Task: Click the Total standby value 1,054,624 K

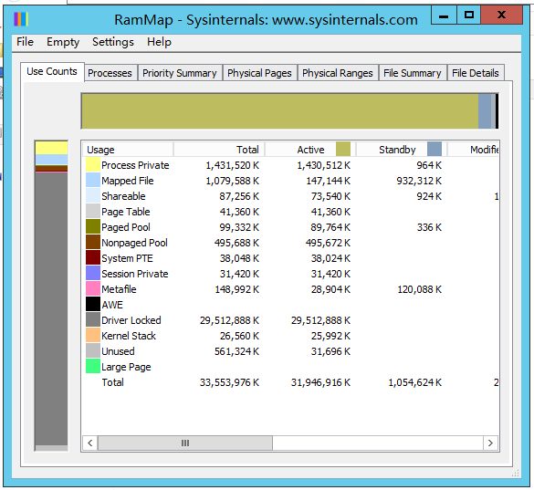Action: pyautogui.click(x=414, y=382)
